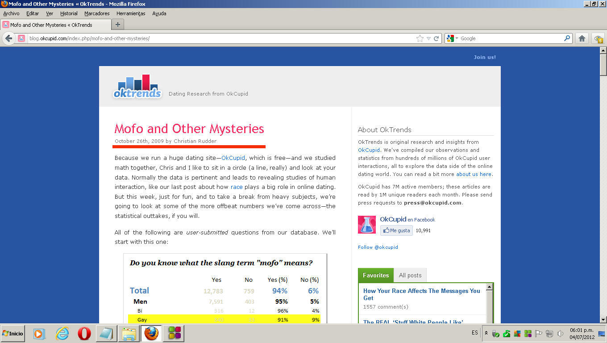The height and width of the screenshot is (343, 607).
Task: Click the Favorites list scrollbar up arrow
Action: click(490, 287)
